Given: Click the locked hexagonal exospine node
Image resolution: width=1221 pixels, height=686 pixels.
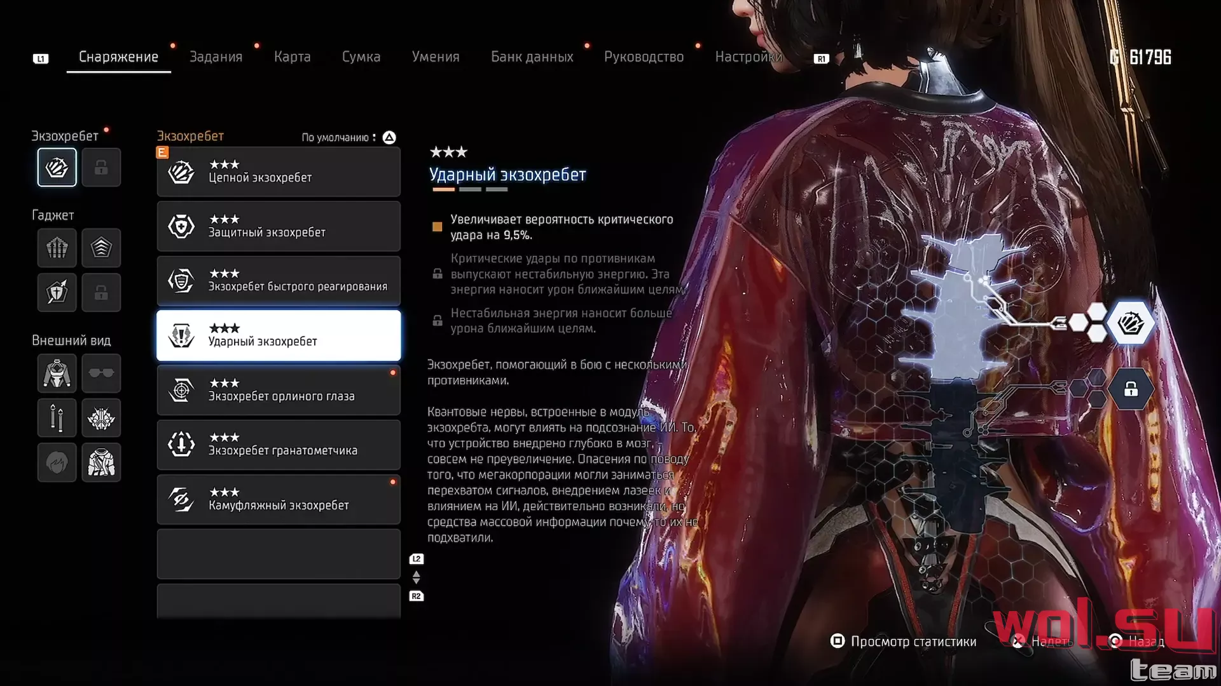Looking at the screenshot, I should coord(1130,389).
